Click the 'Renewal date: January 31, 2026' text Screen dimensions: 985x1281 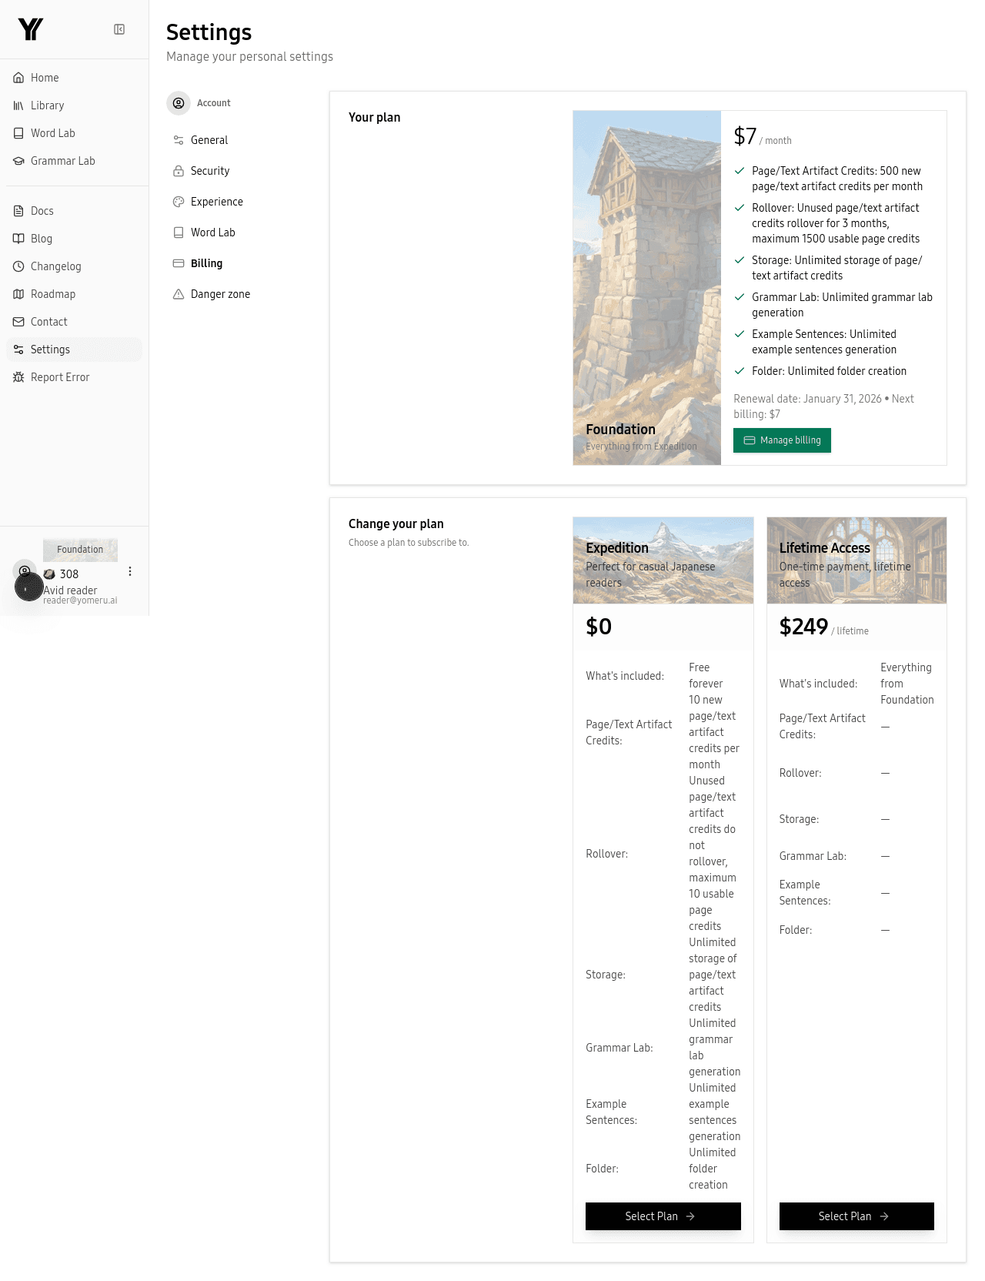point(807,399)
